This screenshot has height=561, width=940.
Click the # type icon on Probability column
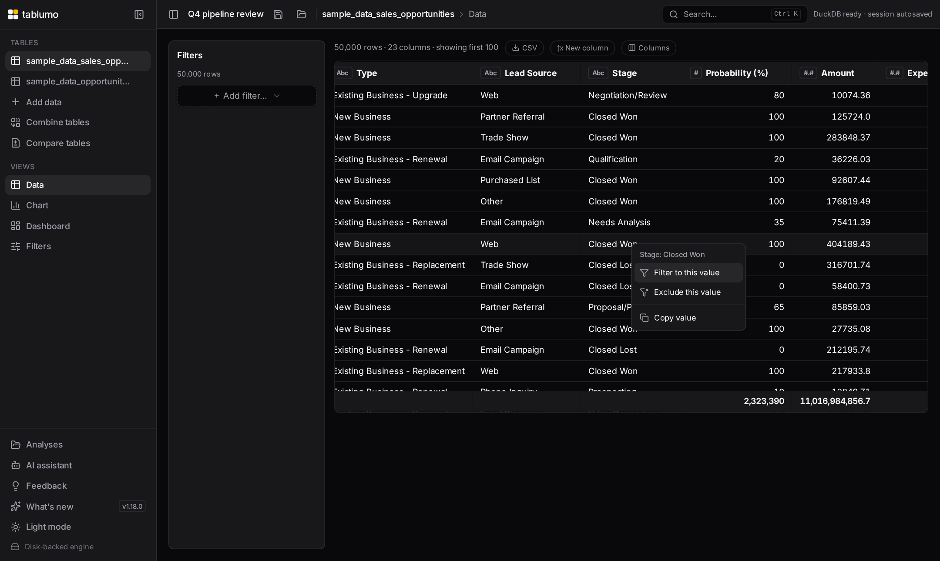(x=696, y=73)
